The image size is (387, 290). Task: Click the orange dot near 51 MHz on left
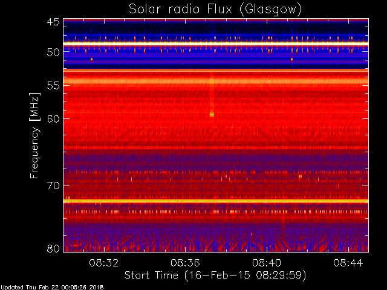tap(91, 59)
